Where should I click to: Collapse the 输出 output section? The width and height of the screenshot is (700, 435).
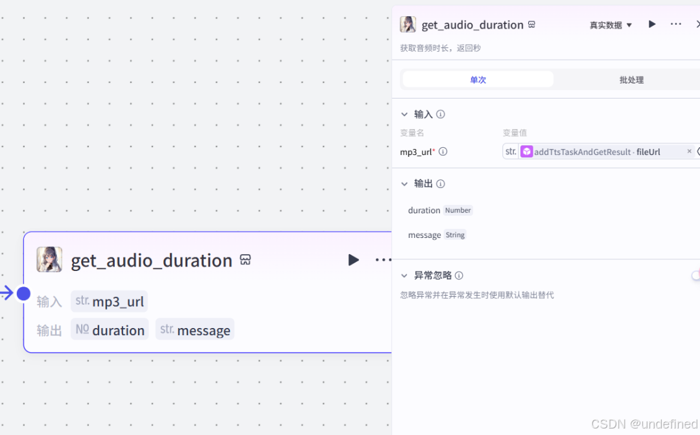tap(404, 183)
